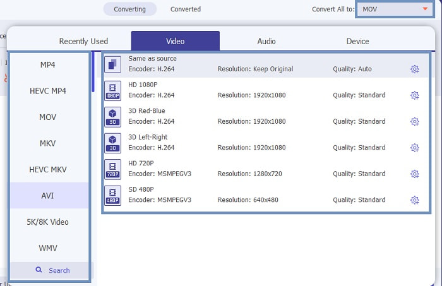Viewport: 442px width, 286px height.
Task: Click the 3D Red-Blue cube icon
Action: click(x=113, y=117)
